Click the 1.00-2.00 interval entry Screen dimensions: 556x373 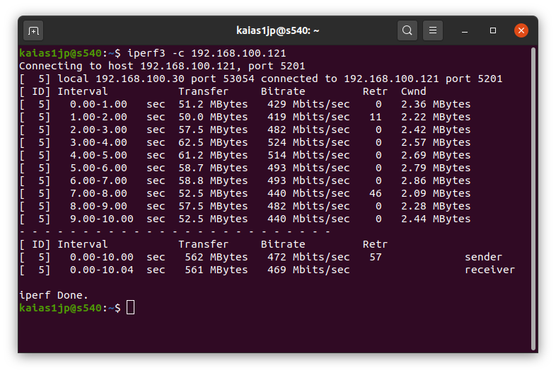(98, 117)
